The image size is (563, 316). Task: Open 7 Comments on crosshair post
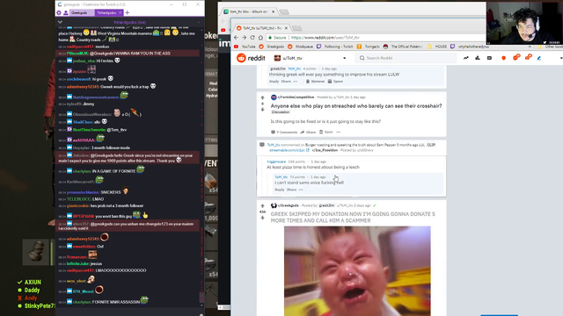click(284, 133)
